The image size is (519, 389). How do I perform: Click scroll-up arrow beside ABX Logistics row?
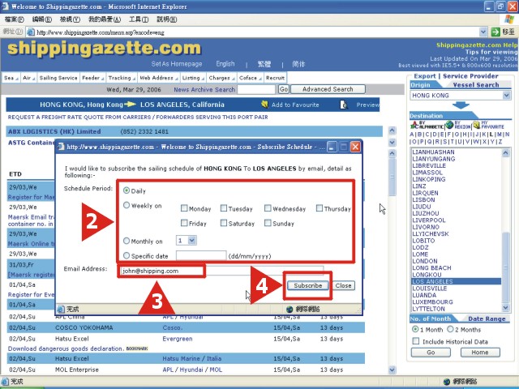(392, 130)
